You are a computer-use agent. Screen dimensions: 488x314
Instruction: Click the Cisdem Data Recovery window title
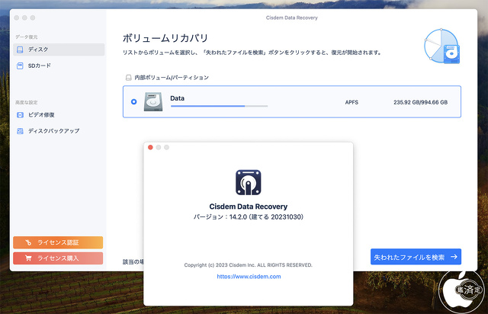coord(291,18)
